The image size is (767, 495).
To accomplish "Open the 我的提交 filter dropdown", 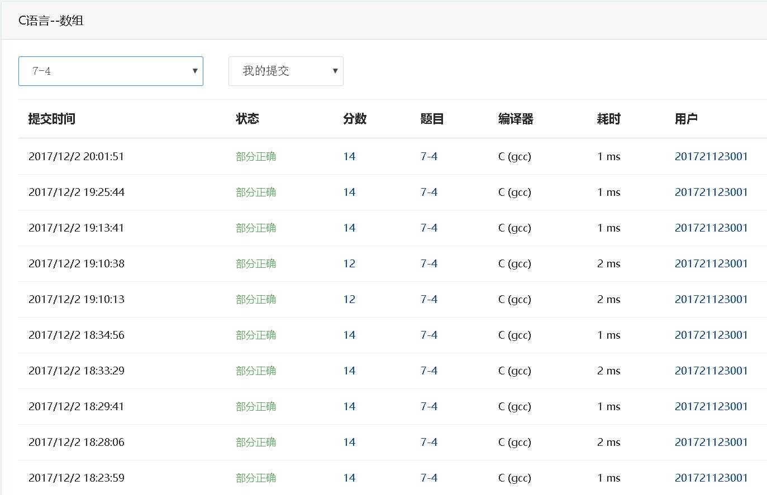I will (285, 71).
